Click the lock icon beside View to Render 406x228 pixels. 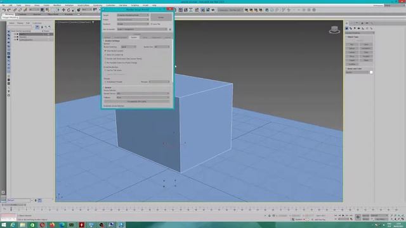coord(170,30)
